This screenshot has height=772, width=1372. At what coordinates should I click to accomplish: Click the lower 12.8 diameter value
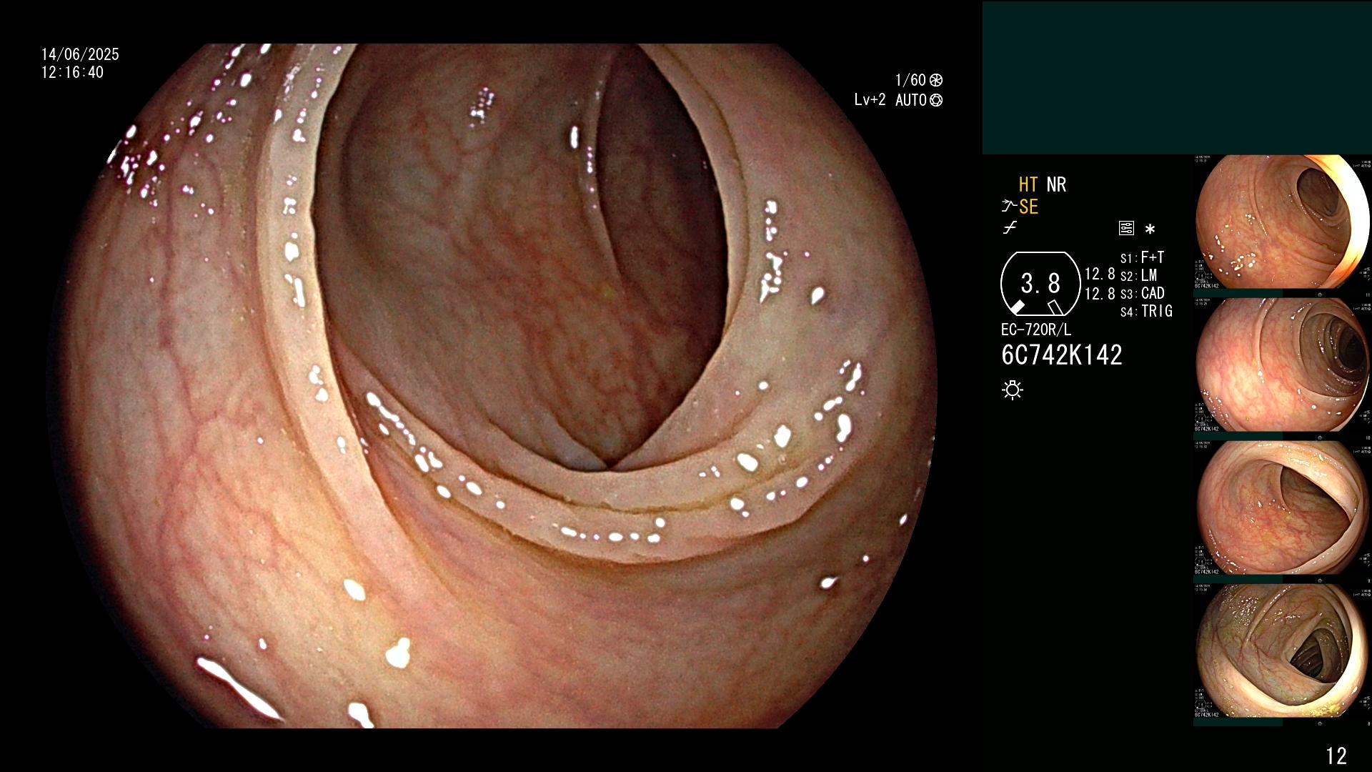coord(1100,293)
